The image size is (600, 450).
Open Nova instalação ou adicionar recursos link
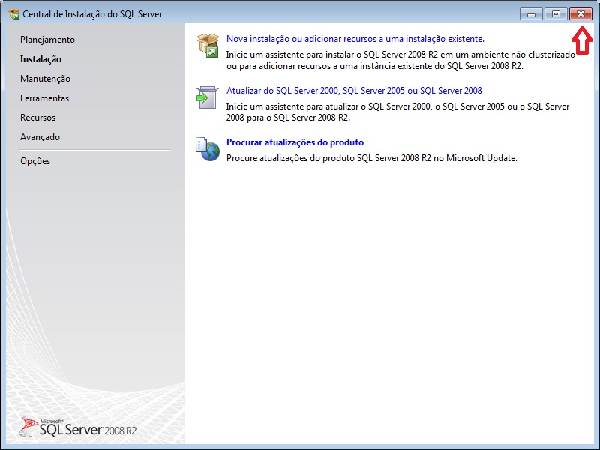[x=355, y=39]
